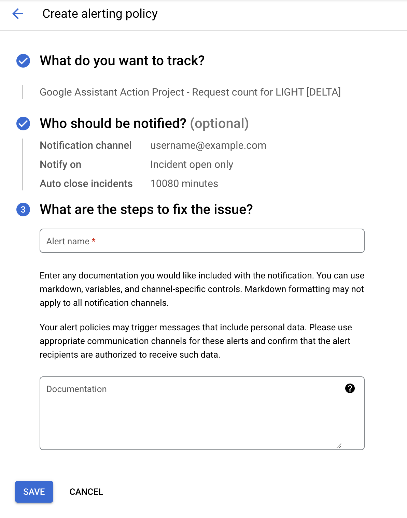
Task: Click the first step's blue checkmark icon
Action: [23, 61]
